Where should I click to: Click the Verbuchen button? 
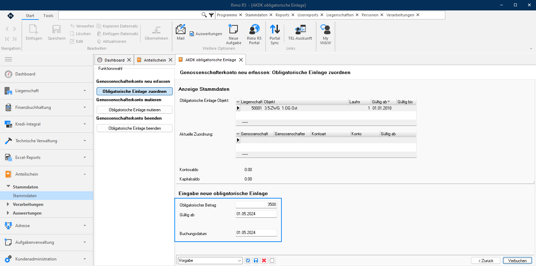(x=518, y=260)
